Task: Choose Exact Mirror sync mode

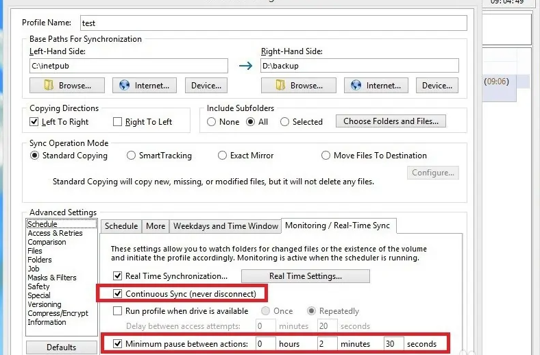Action: [x=222, y=156]
